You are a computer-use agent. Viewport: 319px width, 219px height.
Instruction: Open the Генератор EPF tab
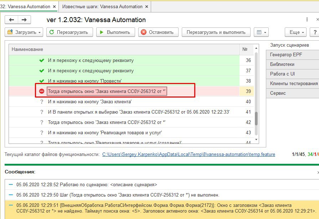[x=292, y=55]
